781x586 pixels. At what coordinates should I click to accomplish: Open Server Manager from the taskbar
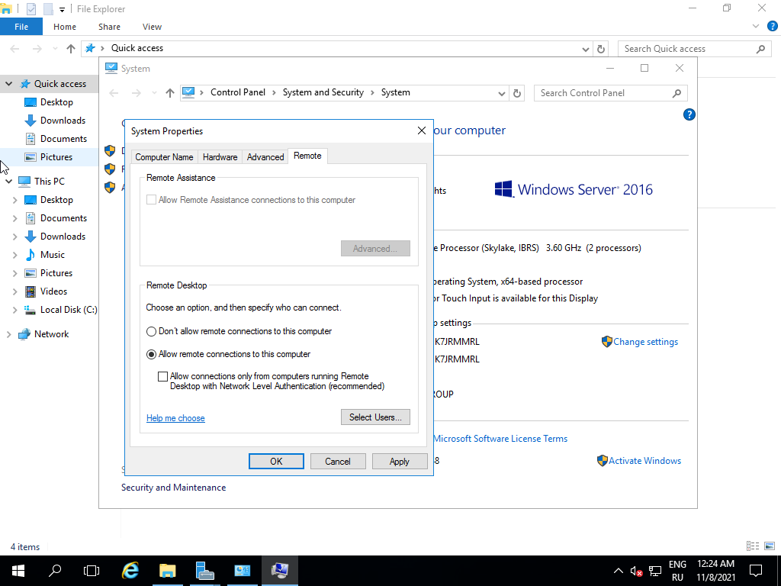[205, 570]
